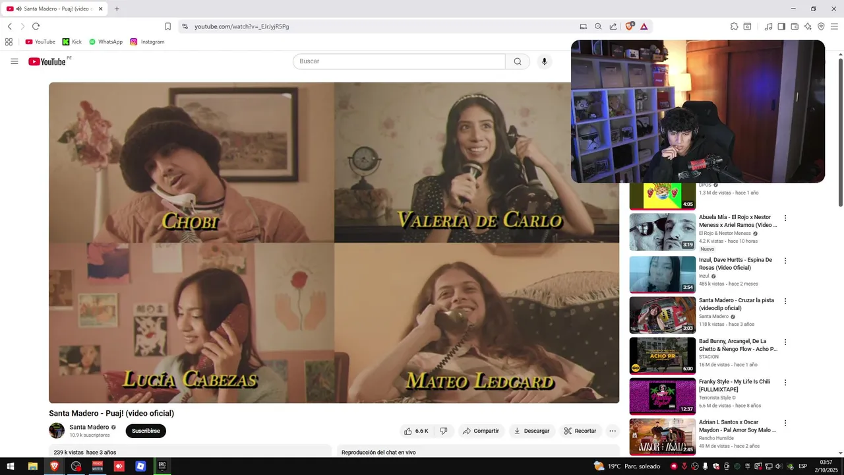Viewport: 844px width, 475px height.
Task: Open the apps grid icon in bookmarks bar
Action: click(x=9, y=42)
